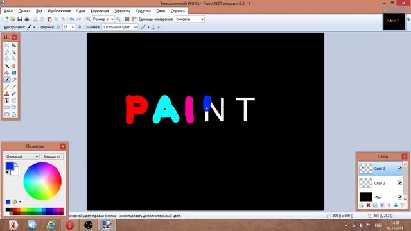Click the Save floppy disk icon
This screenshot has width=411, height=231.
tap(20, 19)
